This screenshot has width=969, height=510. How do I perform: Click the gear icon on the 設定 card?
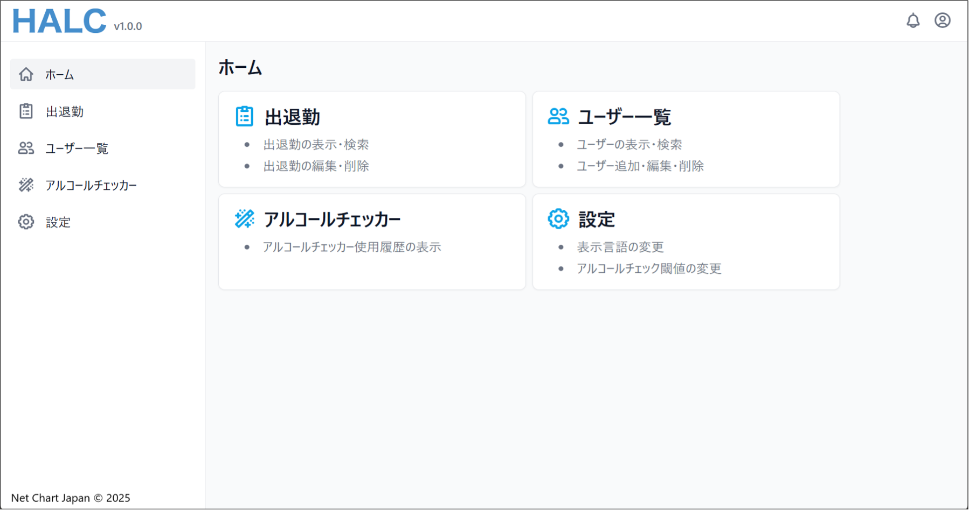[x=558, y=218]
